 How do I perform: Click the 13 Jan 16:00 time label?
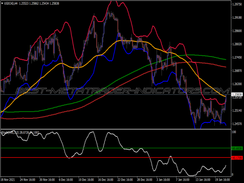point(203,180)
